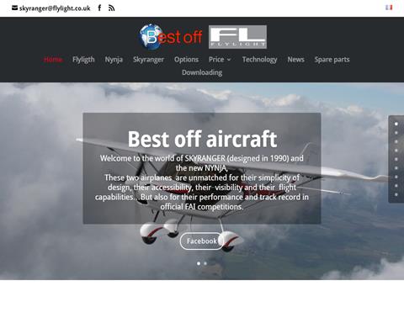Jump to first section side-nav dot

(x=396, y=124)
